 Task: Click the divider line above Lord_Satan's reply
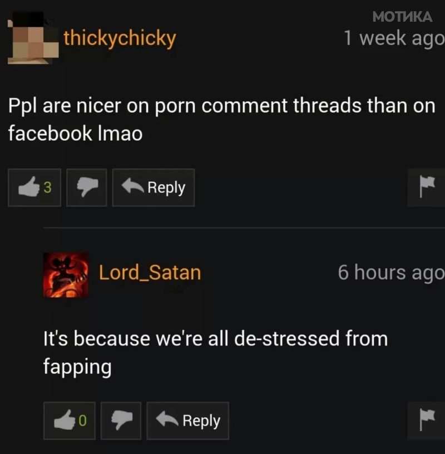244,228
